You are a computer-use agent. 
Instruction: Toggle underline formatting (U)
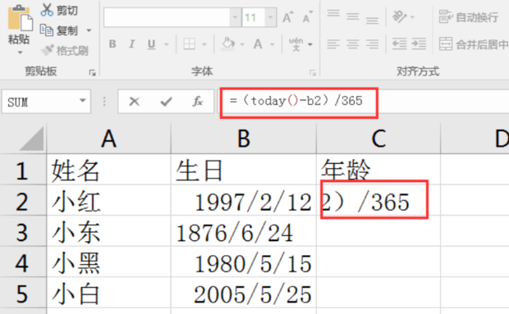(x=151, y=44)
